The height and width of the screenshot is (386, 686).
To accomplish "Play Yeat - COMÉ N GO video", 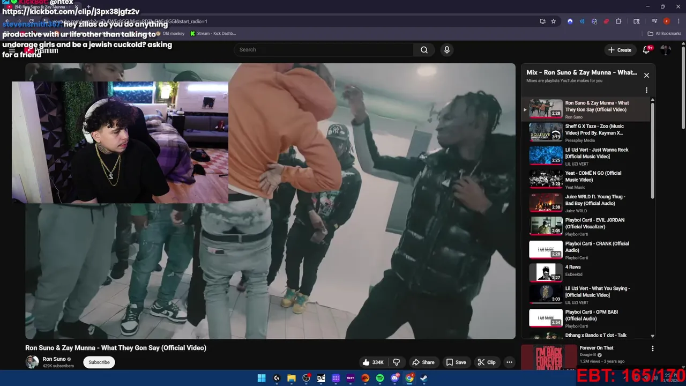I will click(x=587, y=180).
